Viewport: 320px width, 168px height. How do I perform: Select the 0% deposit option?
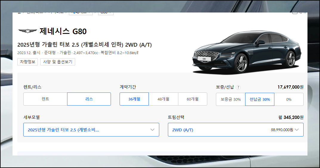(289, 99)
